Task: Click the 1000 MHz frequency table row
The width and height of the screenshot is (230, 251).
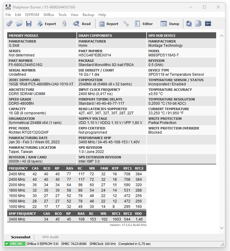Action: tap(77, 207)
